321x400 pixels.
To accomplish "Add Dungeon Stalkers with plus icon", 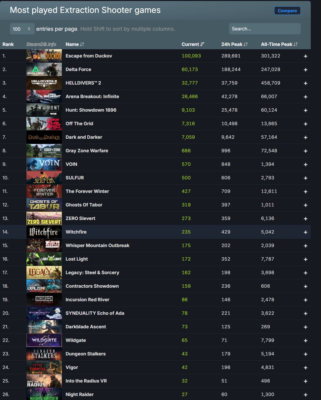I will tap(305, 354).
